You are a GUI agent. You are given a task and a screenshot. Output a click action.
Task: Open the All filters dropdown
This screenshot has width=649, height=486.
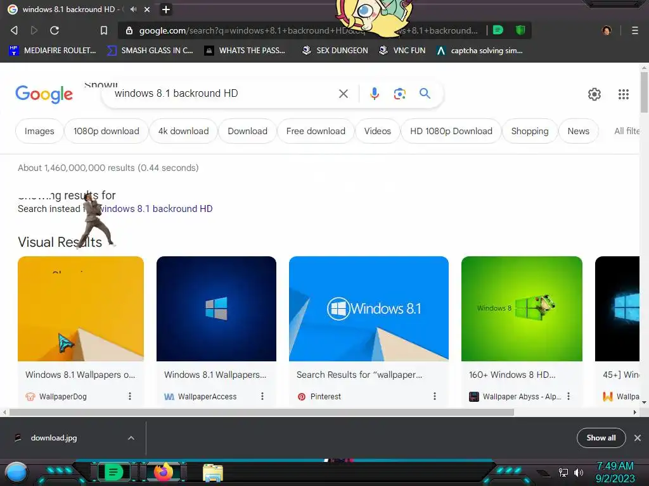627,131
